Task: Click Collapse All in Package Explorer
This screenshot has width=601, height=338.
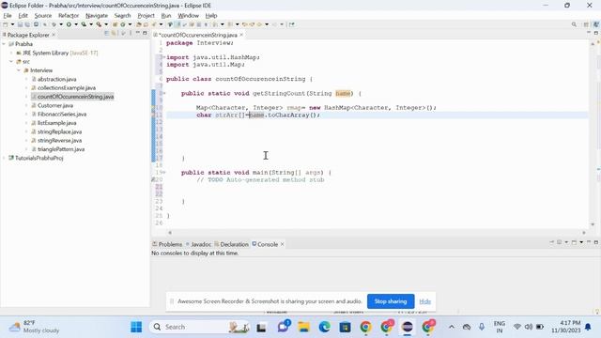Action: pyautogui.click(x=106, y=34)
